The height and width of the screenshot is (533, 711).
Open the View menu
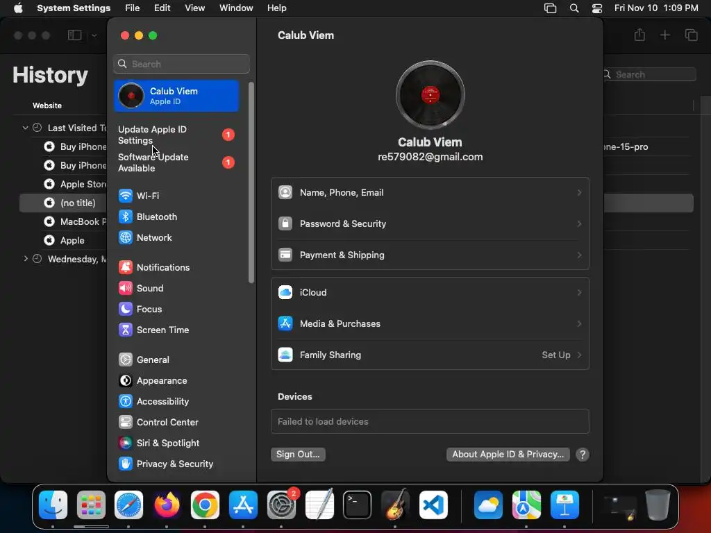(194, 8)
